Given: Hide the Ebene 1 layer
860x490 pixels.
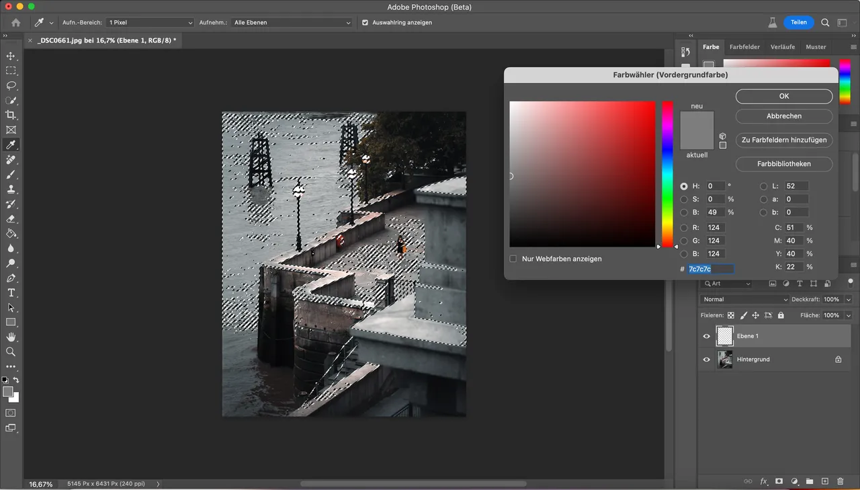Looking at the screenshot, I should click(706, 336).
